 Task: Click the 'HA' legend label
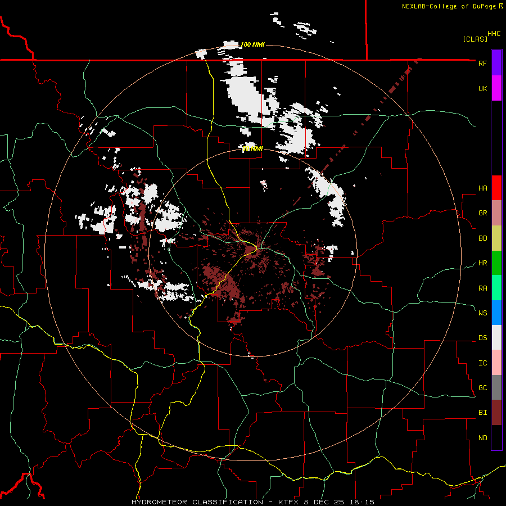pos(482,188)
